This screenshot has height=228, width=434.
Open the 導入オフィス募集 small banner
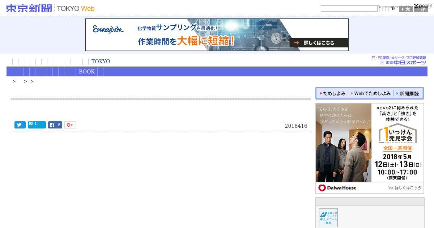coord(328,218)
